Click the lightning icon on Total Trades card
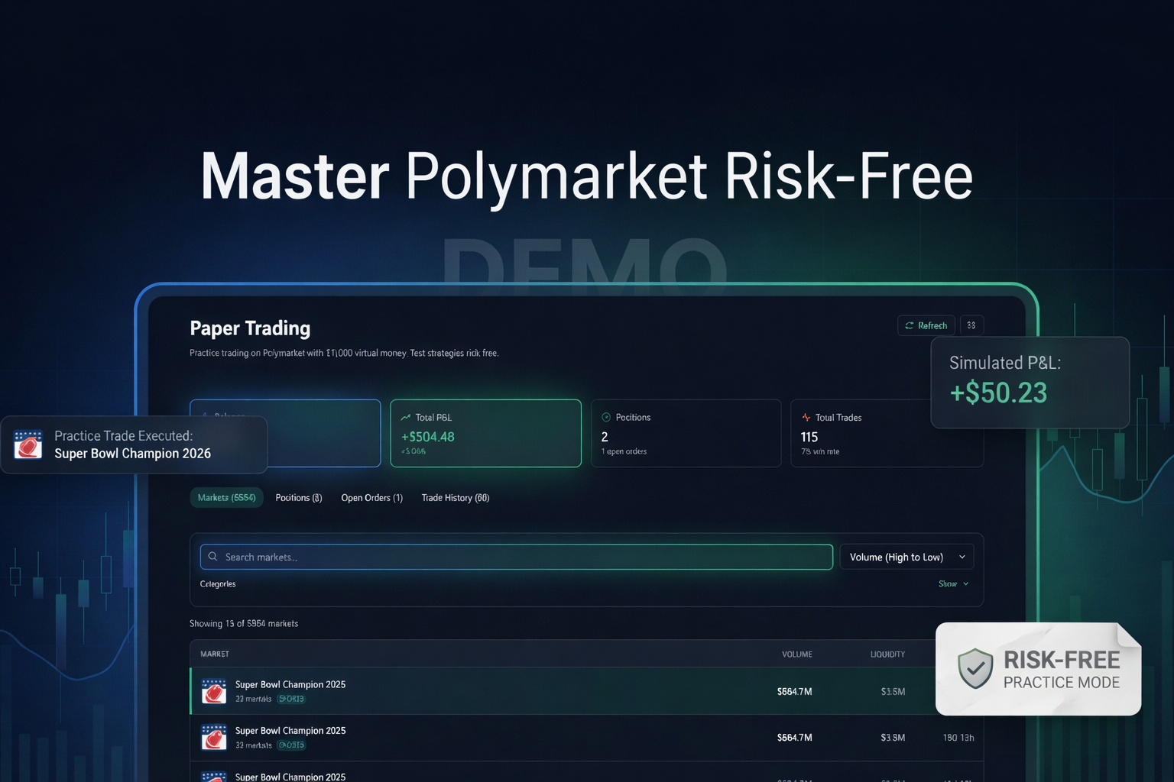This screenshot has width=1174, height=782. point(806,417)
